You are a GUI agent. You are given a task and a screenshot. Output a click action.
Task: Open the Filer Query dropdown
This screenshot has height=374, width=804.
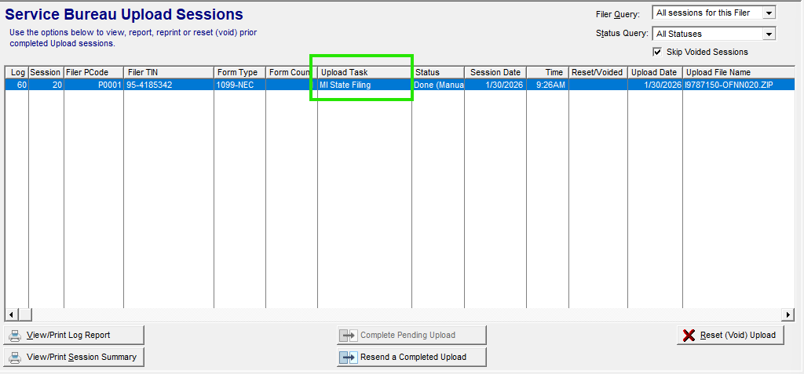click(x=769, y=13)
